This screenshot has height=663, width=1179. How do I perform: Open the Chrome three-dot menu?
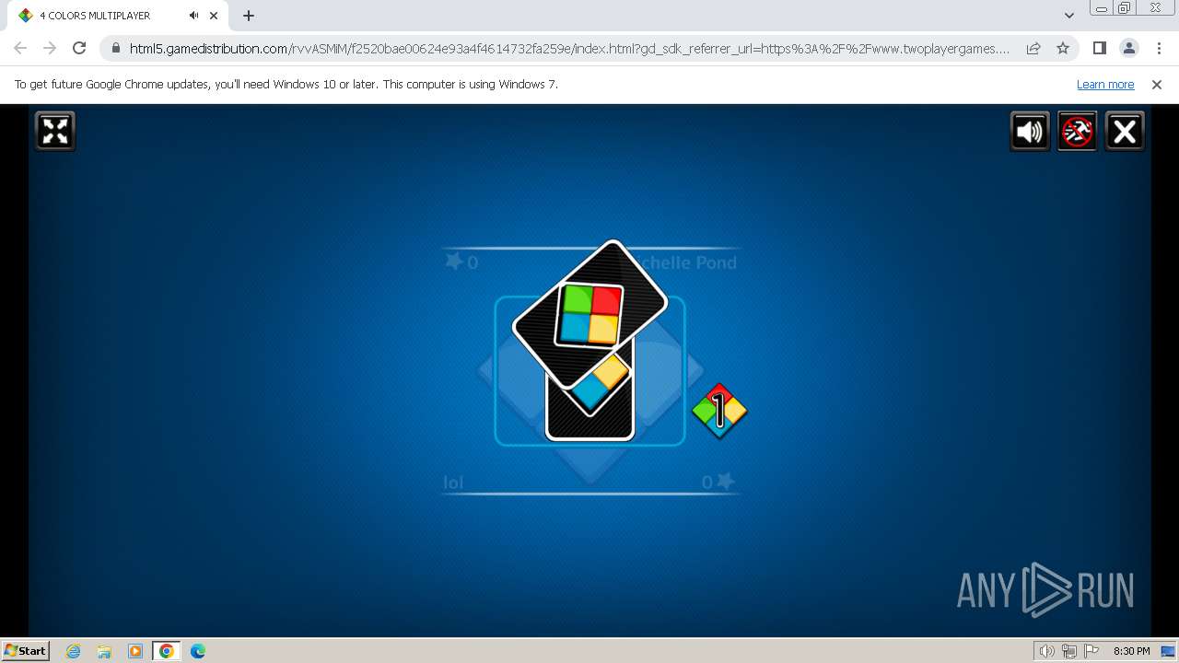1158,49
